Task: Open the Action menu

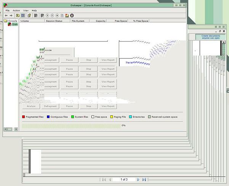Action: tap(16, 11)
